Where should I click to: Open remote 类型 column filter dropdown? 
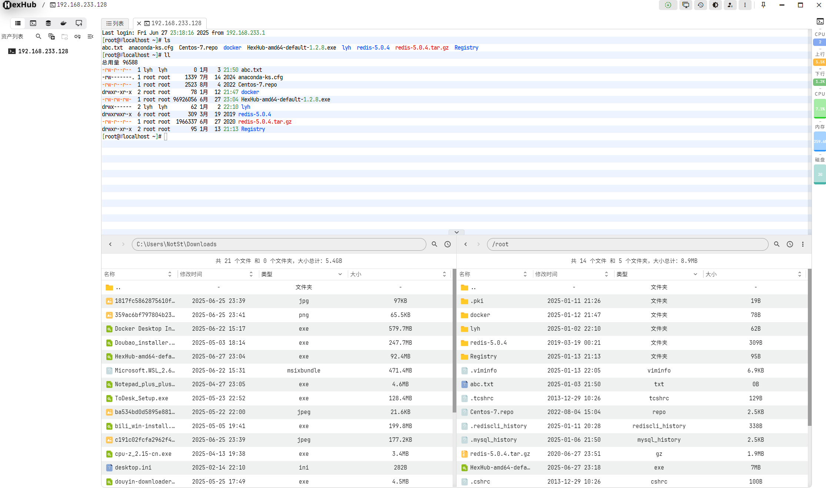[x=695, y=274]
